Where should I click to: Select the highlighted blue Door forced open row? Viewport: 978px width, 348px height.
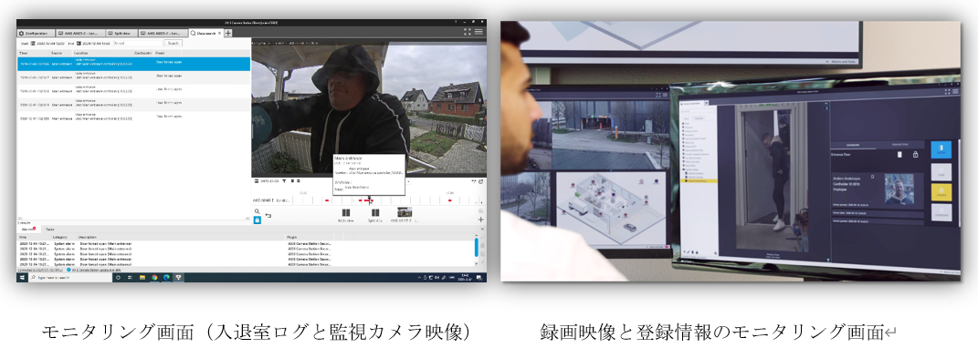pos(133,64)
